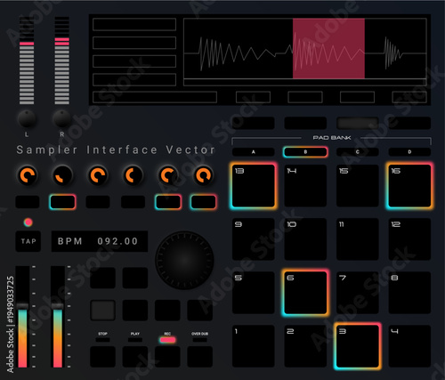Click the top field in display list
The width and height of the screenshot is (445, 380).
(134, 24)
